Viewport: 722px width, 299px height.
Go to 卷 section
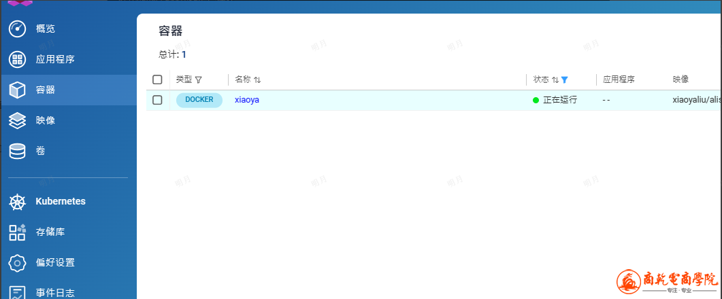[41, 151]
